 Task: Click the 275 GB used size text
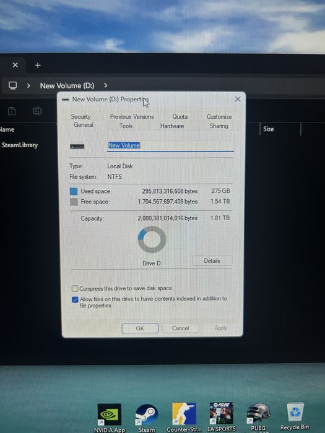[x=220, y=191]
